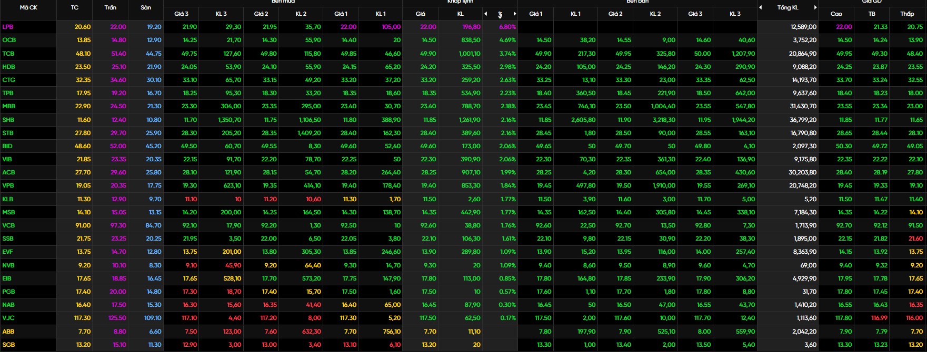Click the Trần ceiling price header
927x352 pixels.
(111, 7)
